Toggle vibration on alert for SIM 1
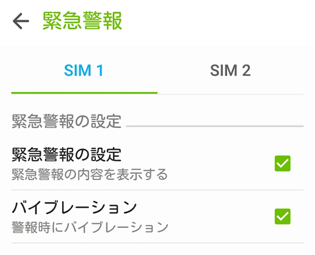The height and width of the screenshot is (255, 315). [x=283, y=217]
